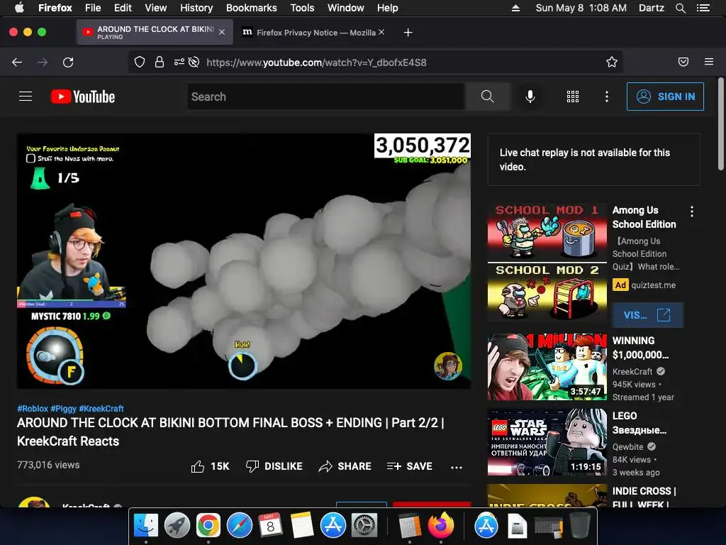Open System Preferences from the Dock
This screenshot has width=726, height=545.
click(364, 526)
